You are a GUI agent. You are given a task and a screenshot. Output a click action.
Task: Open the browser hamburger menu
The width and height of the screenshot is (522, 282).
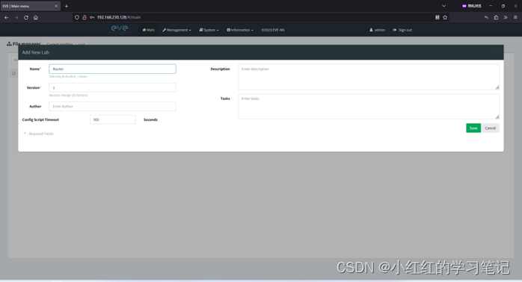click(515, 17)
